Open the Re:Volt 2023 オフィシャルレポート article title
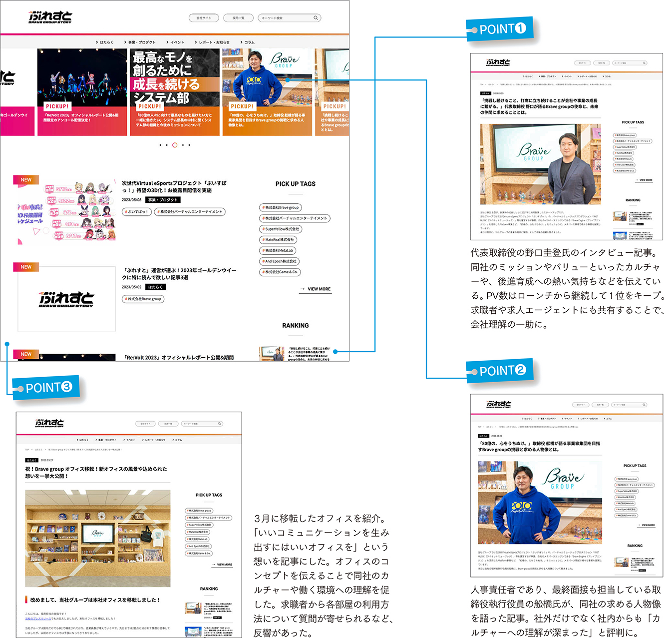This screenshot has width=664, height=638. point(178,357)
